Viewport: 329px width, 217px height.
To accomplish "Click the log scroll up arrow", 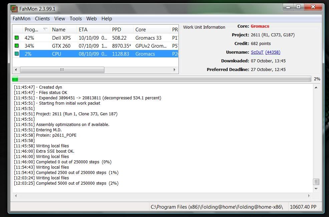I will pyautogui.click(x=316, y=87).
